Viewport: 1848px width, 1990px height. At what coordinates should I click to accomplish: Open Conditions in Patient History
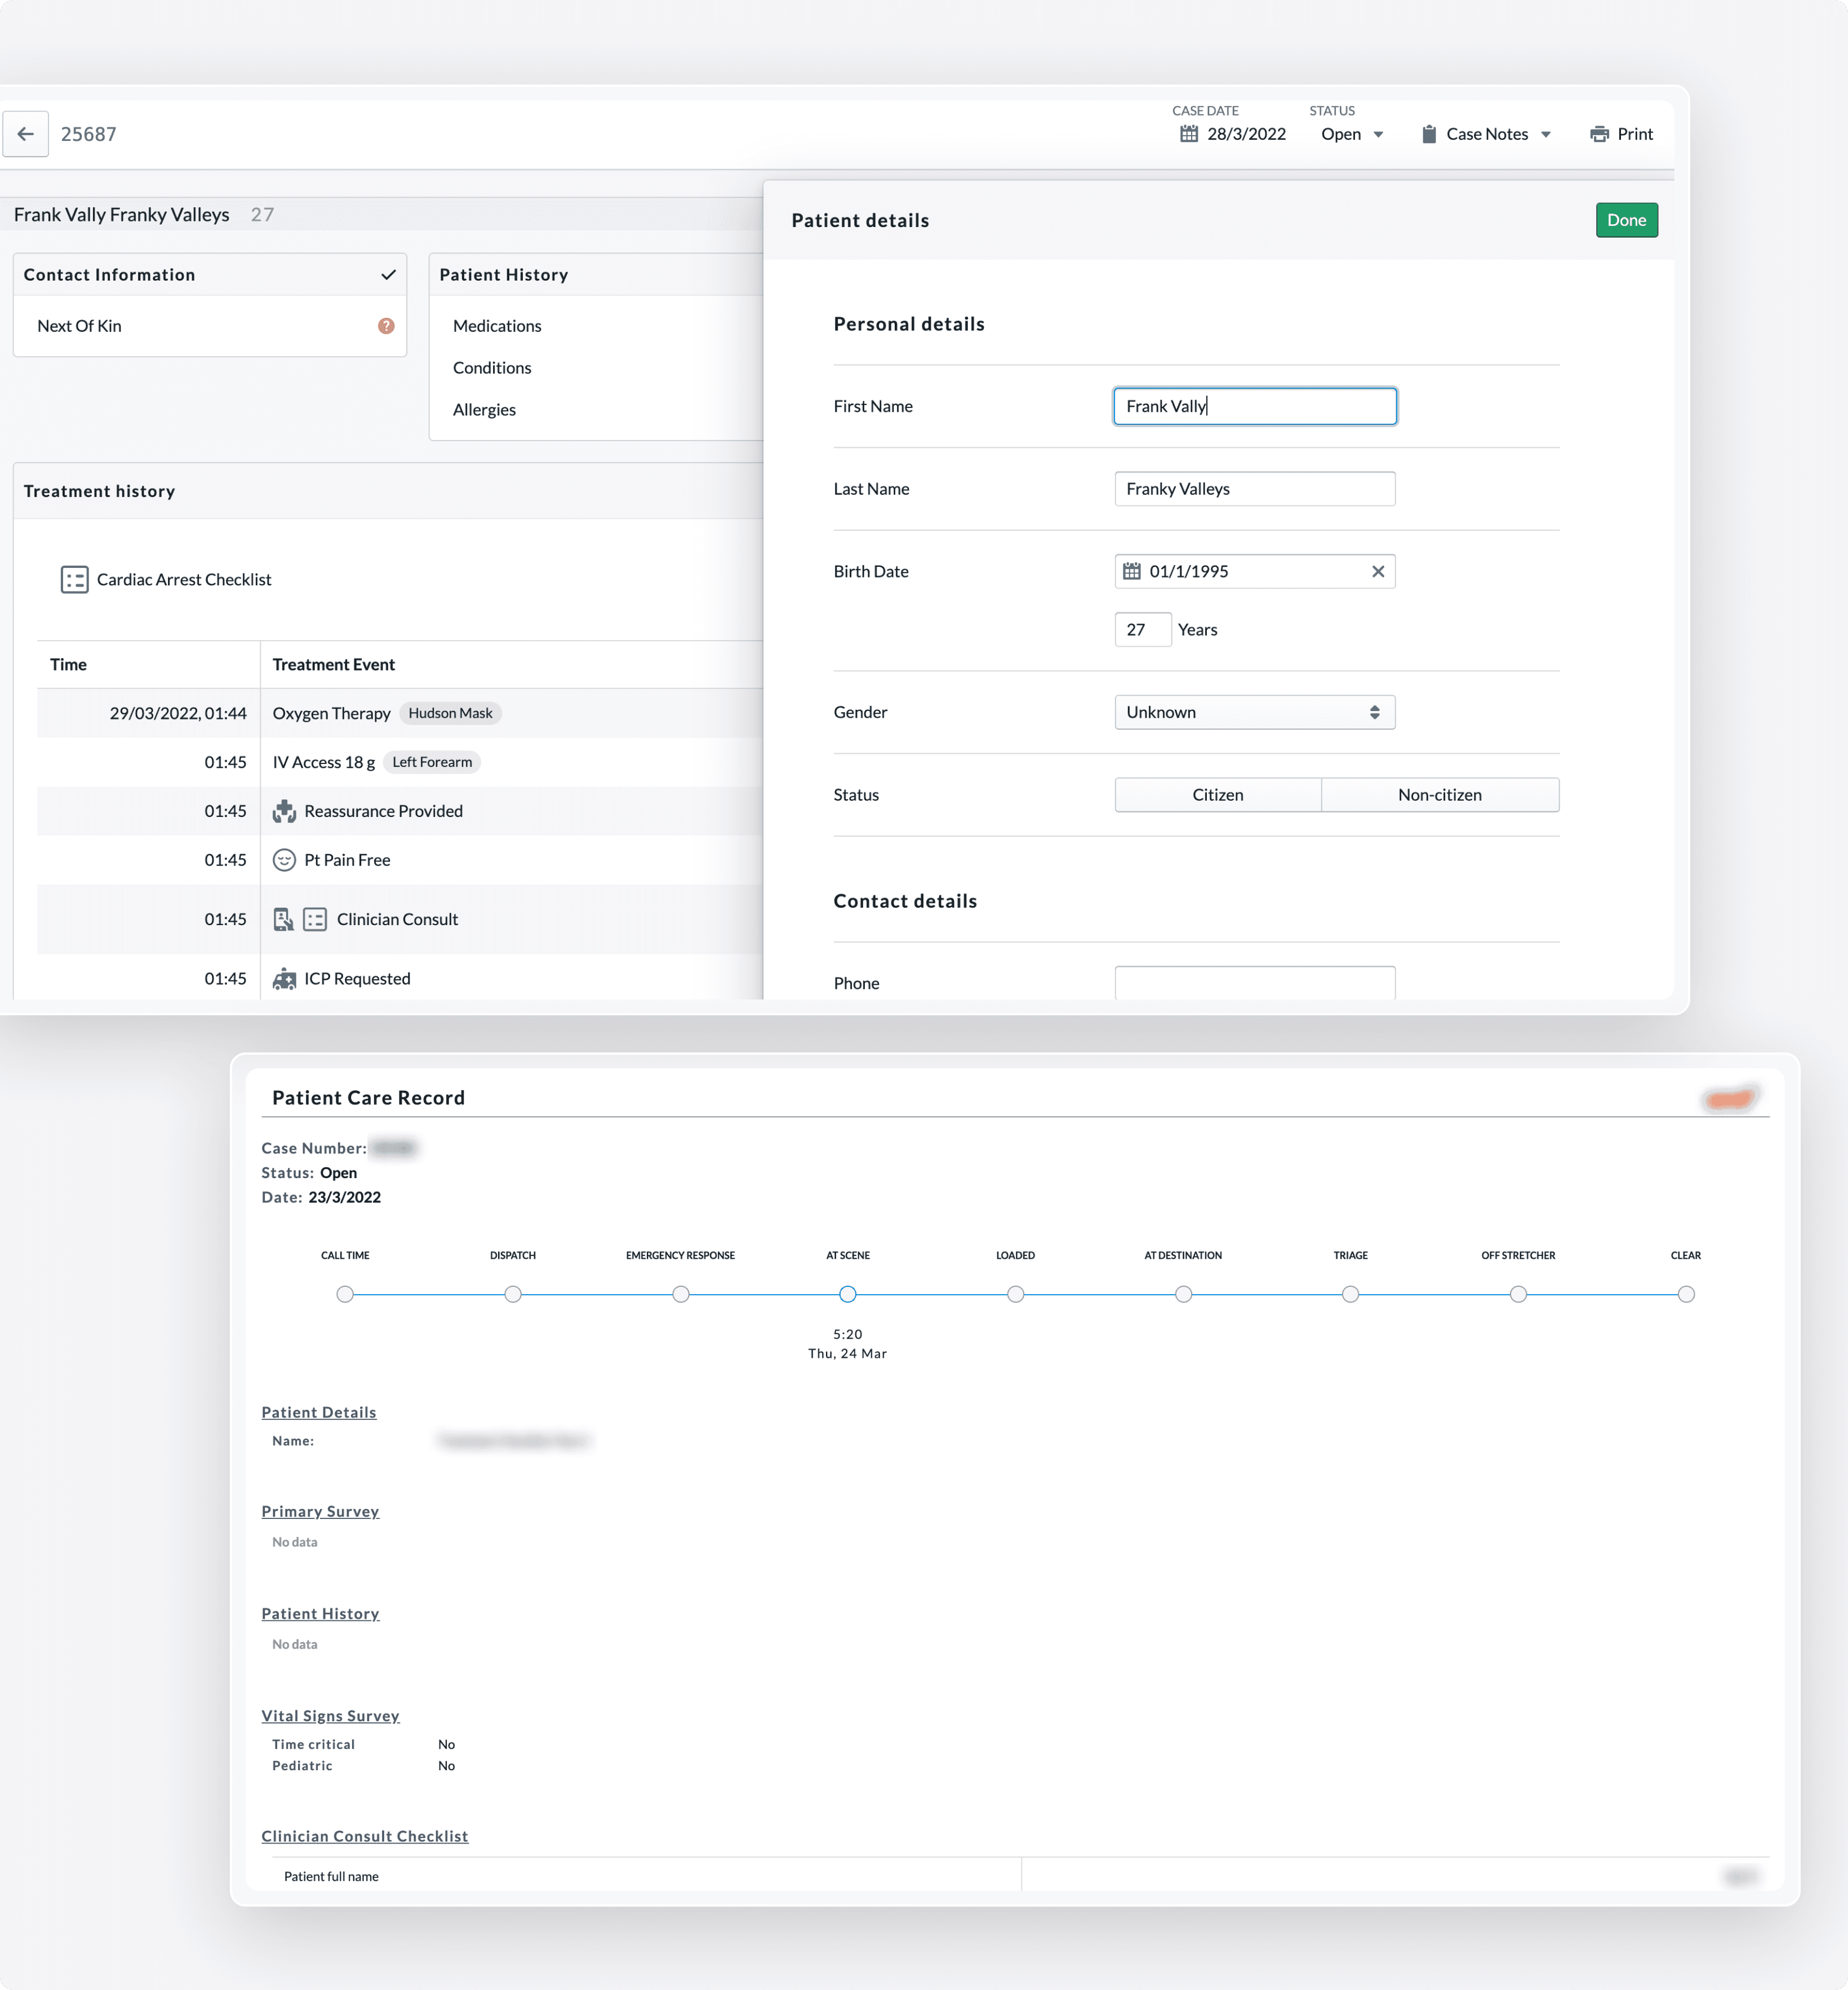pos(492,368)
